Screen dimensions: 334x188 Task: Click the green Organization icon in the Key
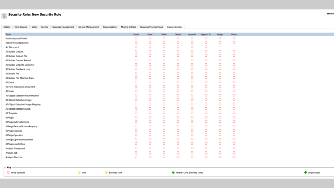point(305,172)
